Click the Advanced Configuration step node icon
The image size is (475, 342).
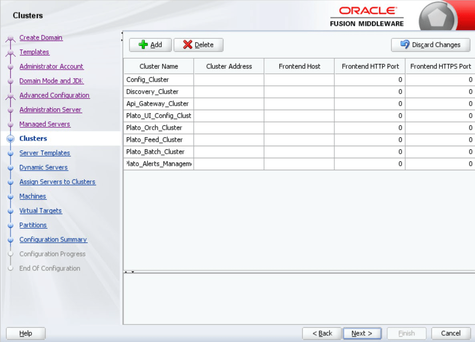tap(10, 96)
